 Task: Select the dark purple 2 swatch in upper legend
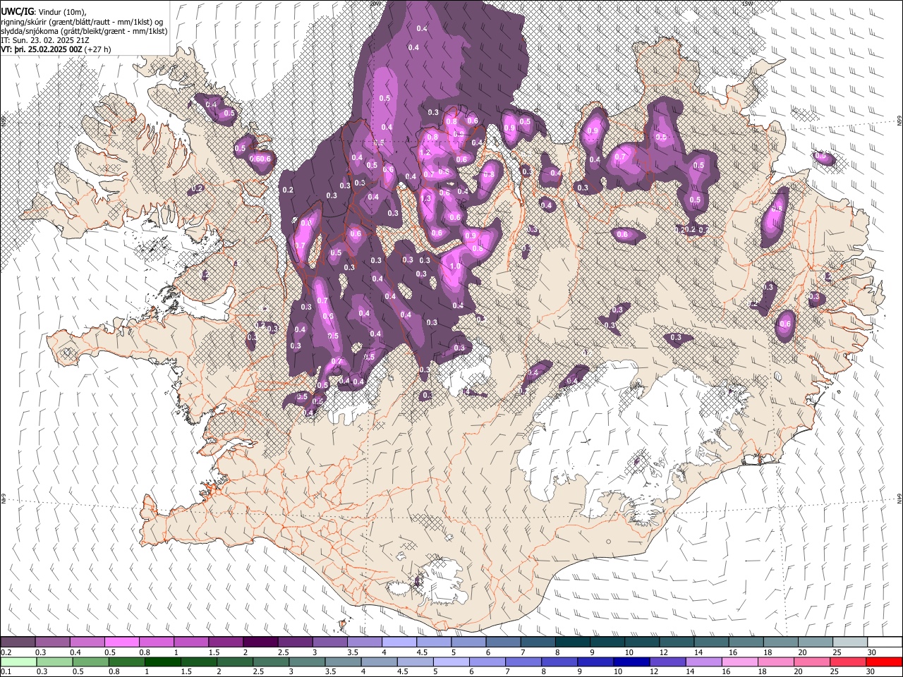(260, 642)
